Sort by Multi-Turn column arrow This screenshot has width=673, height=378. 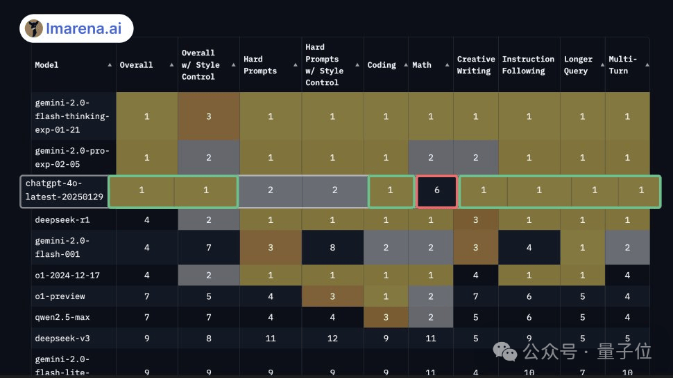point(647,64)
